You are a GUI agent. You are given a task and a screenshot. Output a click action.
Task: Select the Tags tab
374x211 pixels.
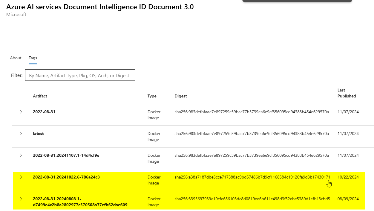point(33,58)
